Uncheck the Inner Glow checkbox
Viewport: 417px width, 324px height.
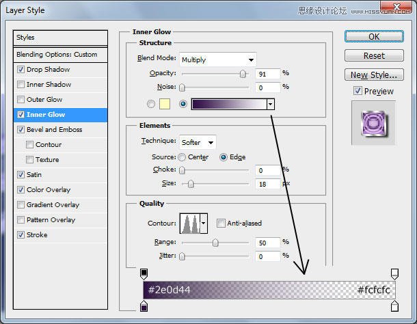(x=21, y=115)
